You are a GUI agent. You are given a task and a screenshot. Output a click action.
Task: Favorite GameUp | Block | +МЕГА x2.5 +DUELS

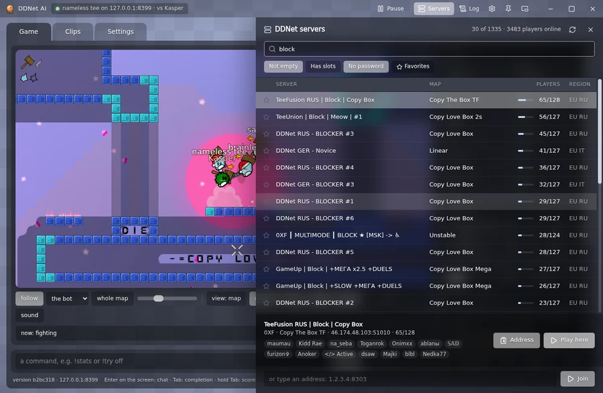tap(266, 270)
